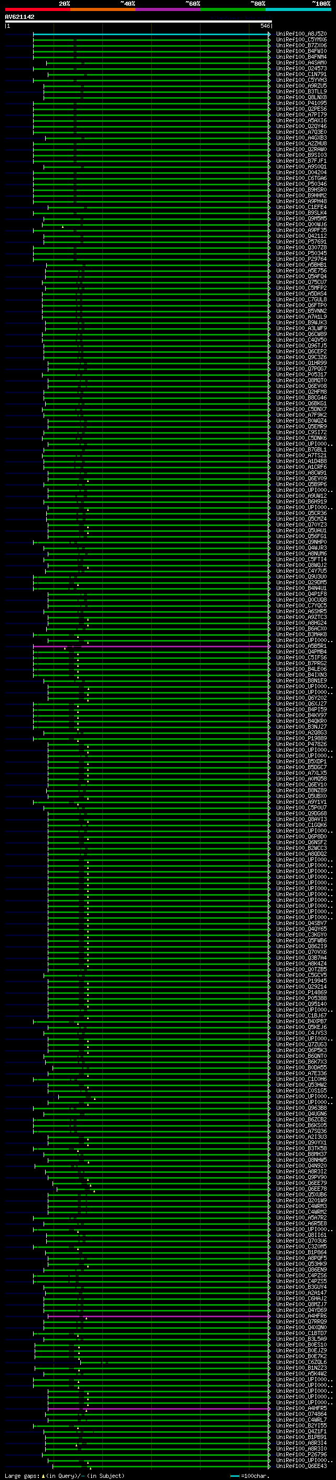336x1480 pixels.
Task: Click hit UniRef100_P57691
Action: [x=301, y=242]
